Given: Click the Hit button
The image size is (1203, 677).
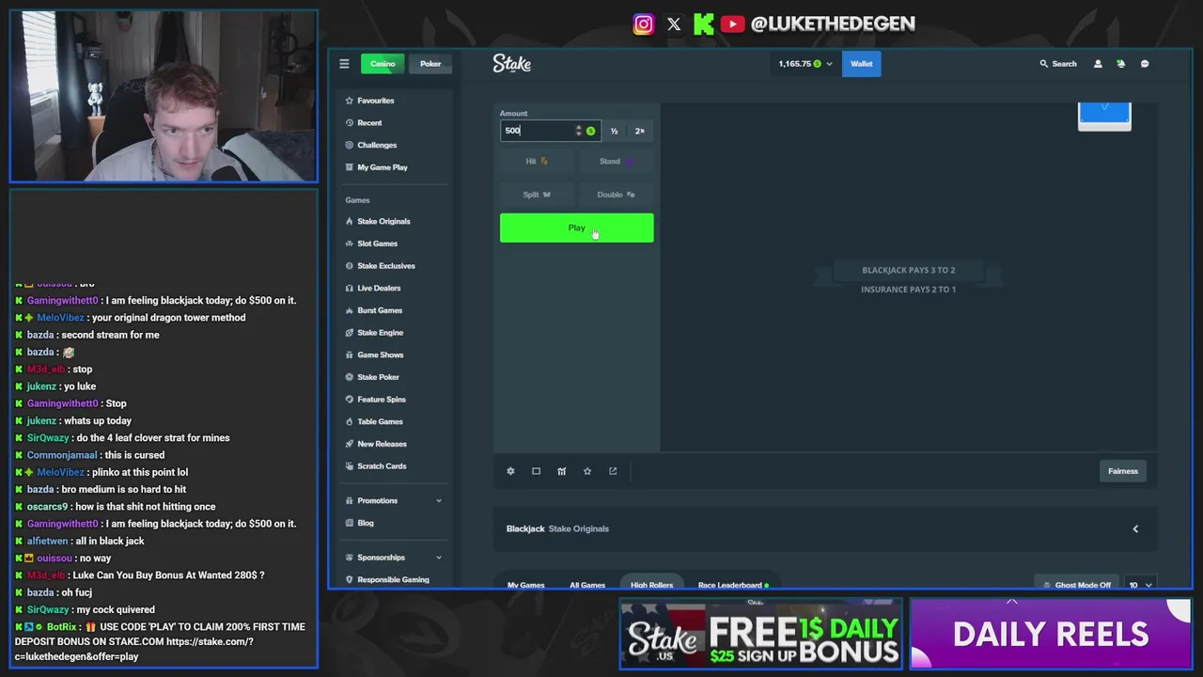Looking at the screenshot, I should (x=537, y=162).
